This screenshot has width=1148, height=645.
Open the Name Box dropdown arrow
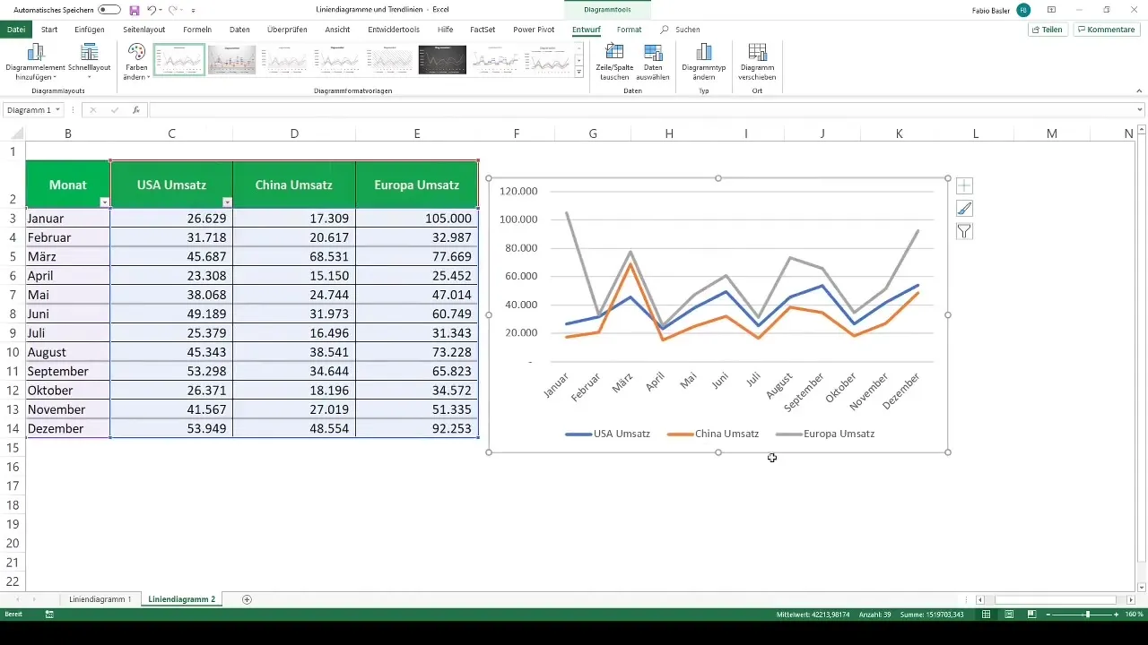click(57, 110)
